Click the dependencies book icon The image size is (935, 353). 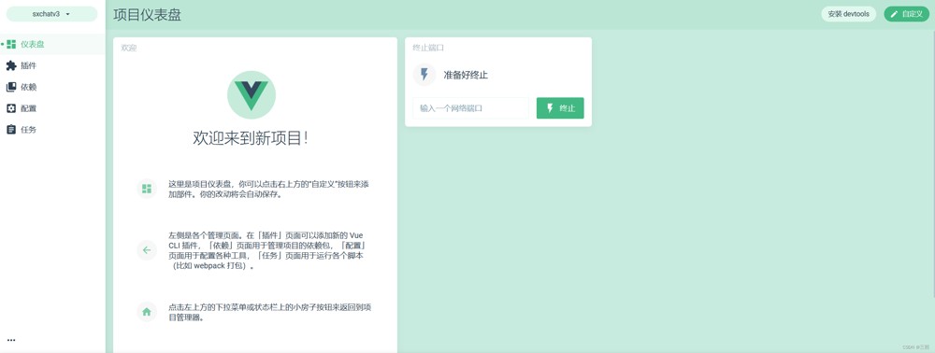coord(11,87)
